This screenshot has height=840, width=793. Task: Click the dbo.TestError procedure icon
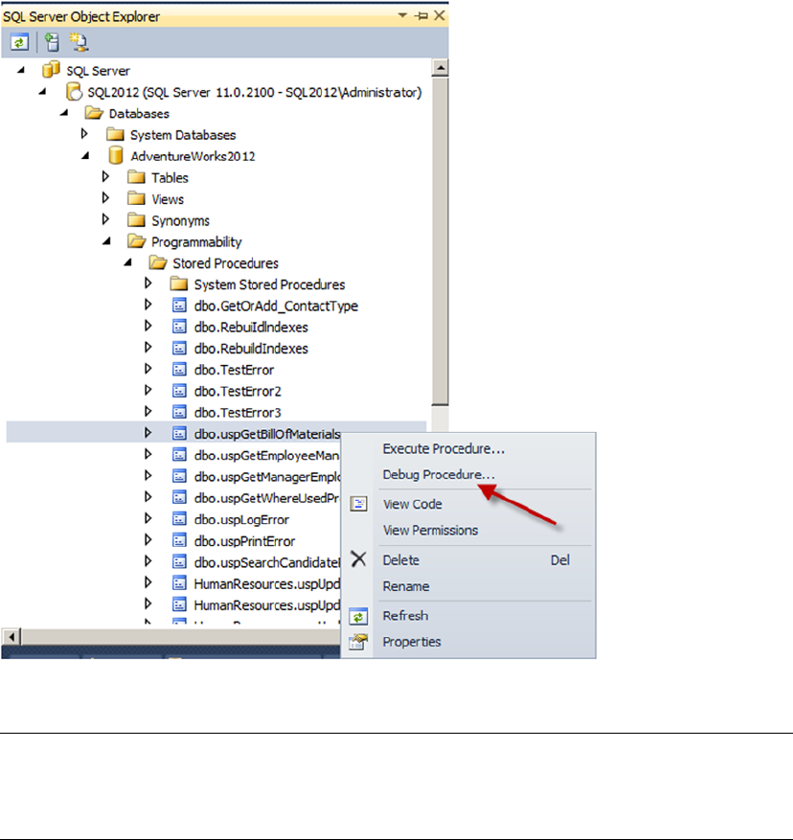coord(179,370)
